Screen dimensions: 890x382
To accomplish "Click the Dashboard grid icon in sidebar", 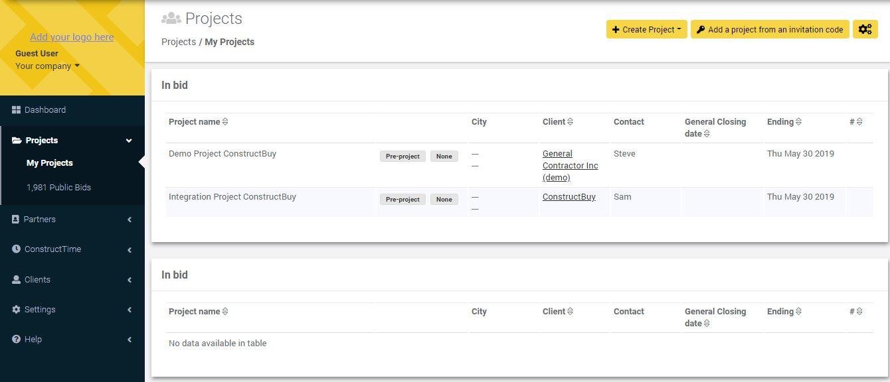I will click(16, 110).
